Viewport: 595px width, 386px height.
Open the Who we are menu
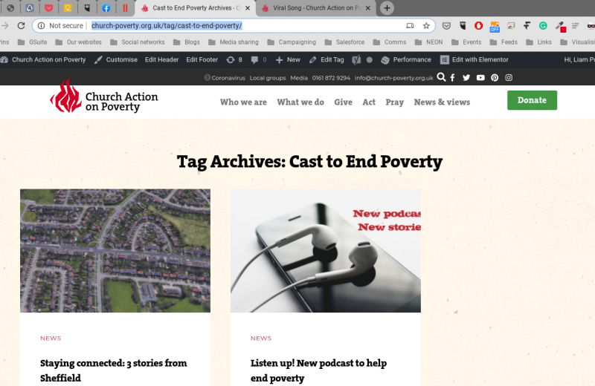(x=243, y=102)
